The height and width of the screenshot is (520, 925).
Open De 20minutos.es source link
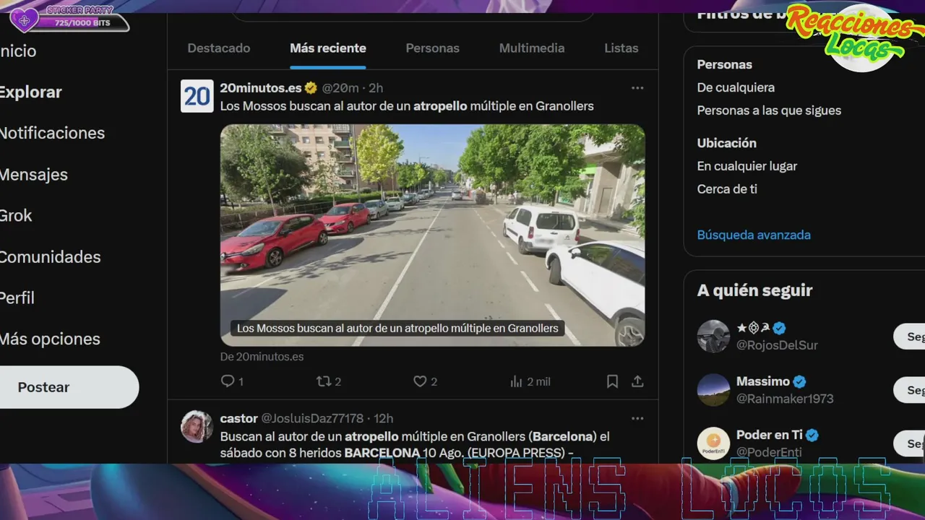[x=262, y=357]
